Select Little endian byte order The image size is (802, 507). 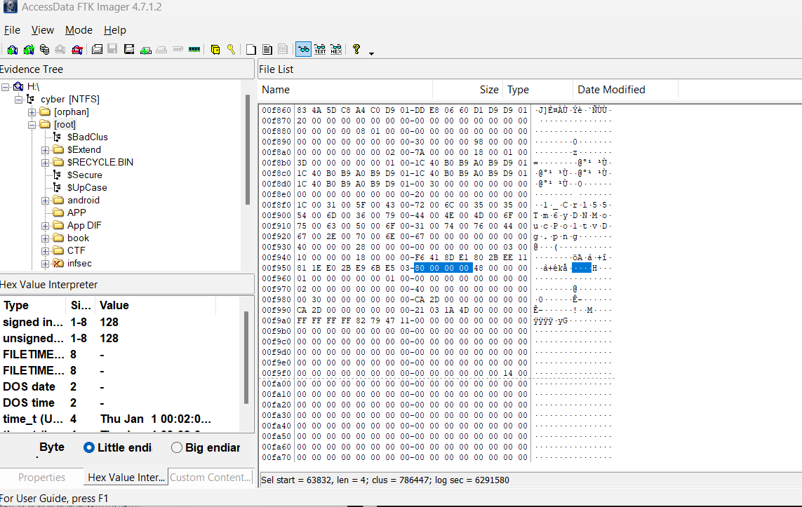tap(89, 447)
